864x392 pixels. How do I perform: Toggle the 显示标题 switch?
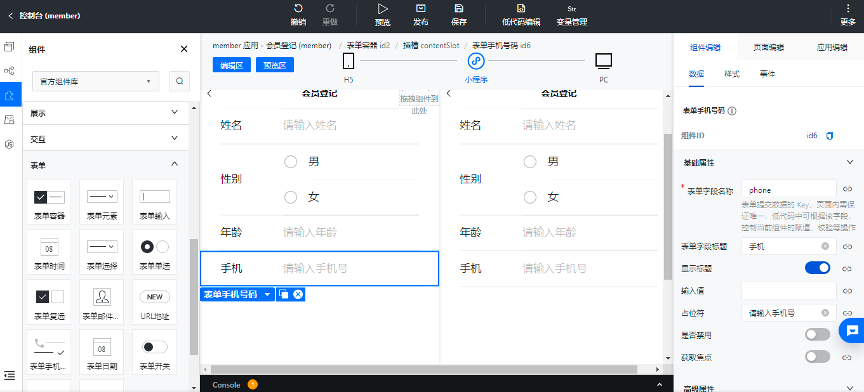pyautogui.click(x=818, y=268)
